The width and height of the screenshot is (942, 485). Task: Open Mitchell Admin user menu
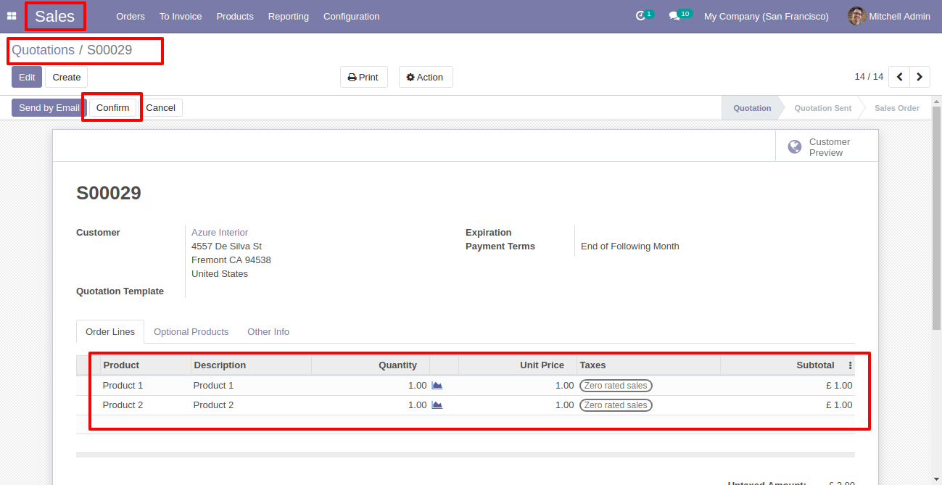(889, 16)
